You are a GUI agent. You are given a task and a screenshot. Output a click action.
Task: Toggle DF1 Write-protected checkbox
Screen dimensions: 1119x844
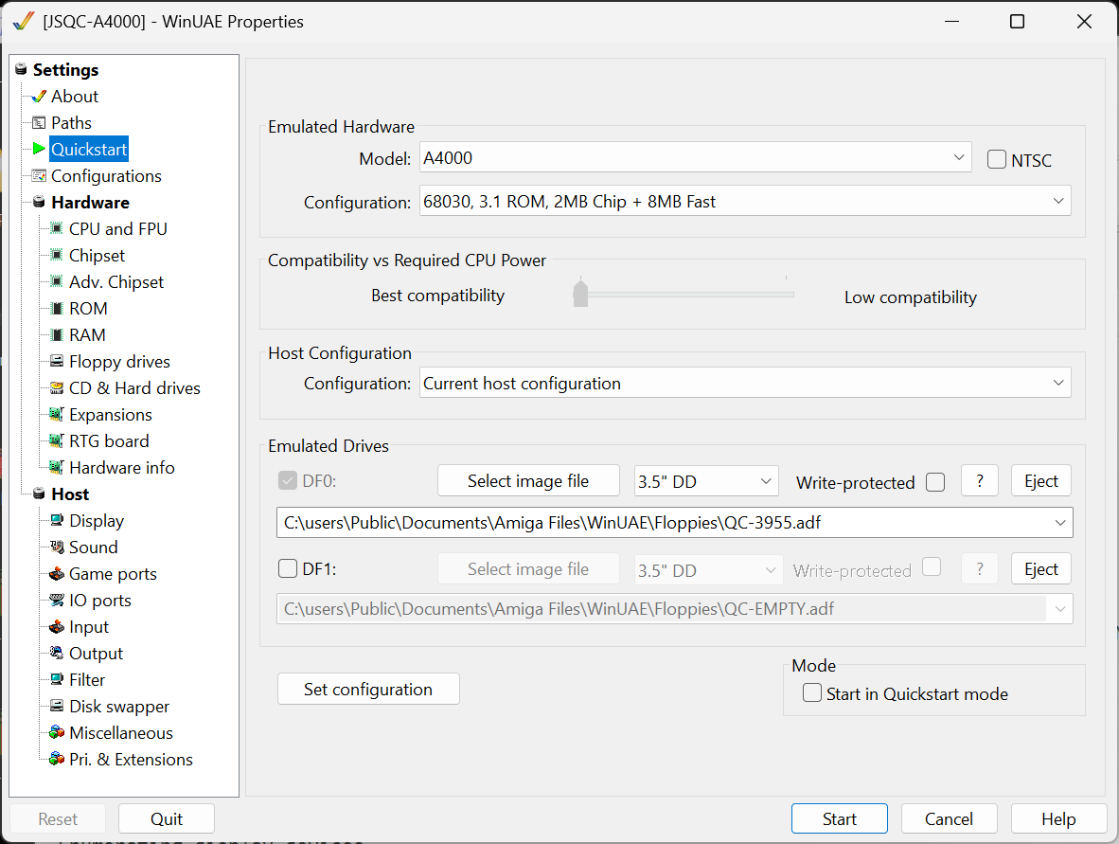coord(932,567)
